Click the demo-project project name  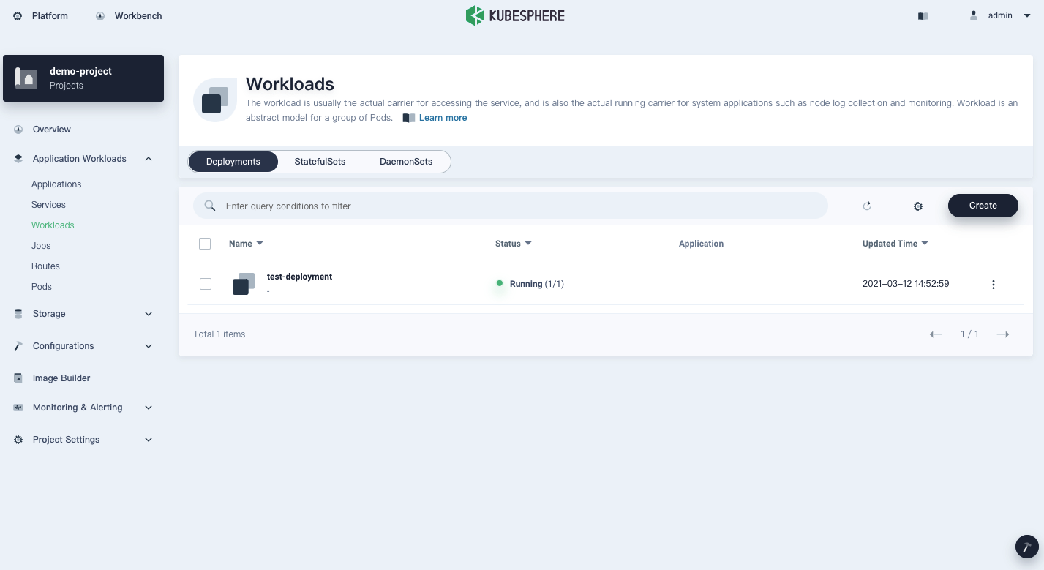click(x=80, y=72)
